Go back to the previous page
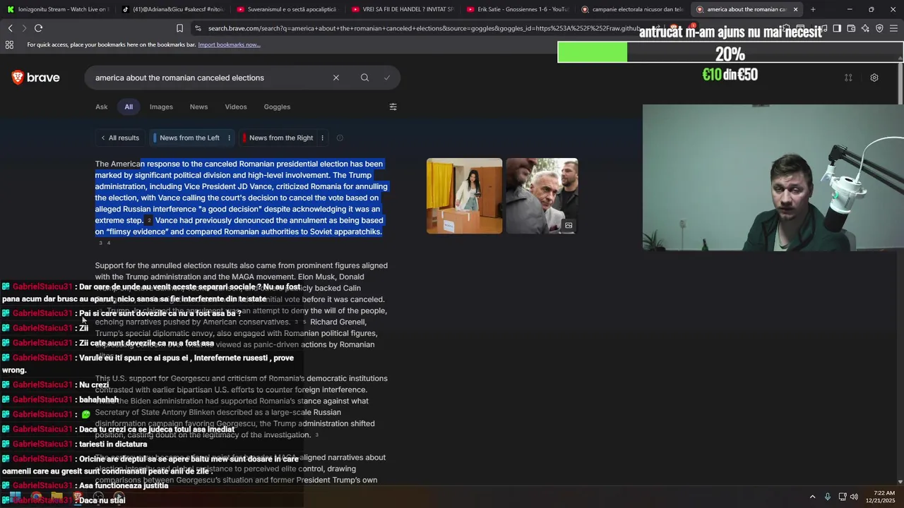 (10, 28)
